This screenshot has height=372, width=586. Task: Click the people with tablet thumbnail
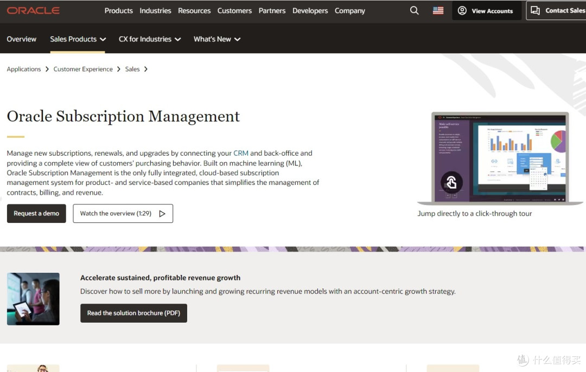click(x=33, y=299)
